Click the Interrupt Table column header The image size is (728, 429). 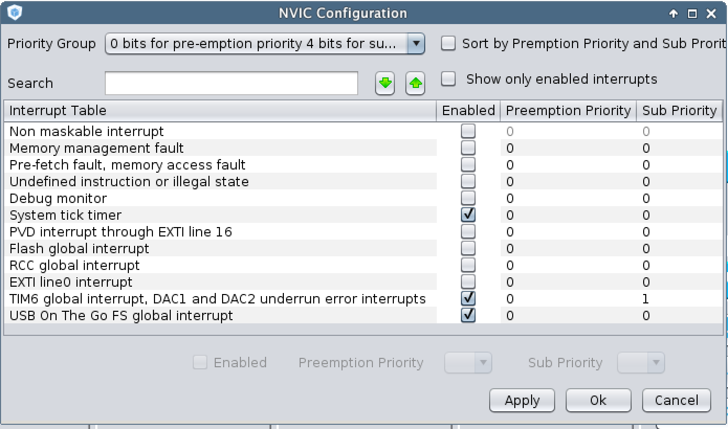pyautogui.click(x=220, y=111)
